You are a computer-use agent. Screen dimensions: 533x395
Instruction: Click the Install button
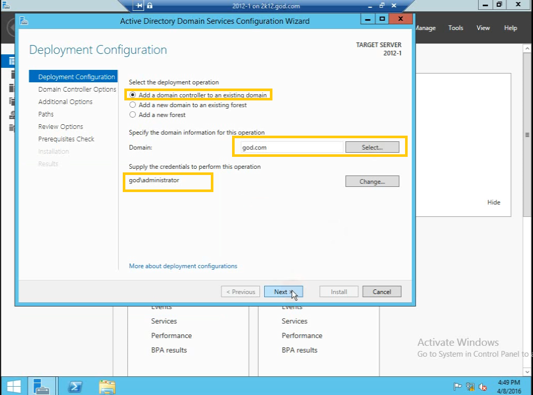point(339,292)
